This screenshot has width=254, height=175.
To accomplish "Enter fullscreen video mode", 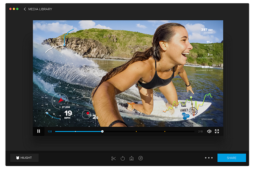I will pos(217,131).
